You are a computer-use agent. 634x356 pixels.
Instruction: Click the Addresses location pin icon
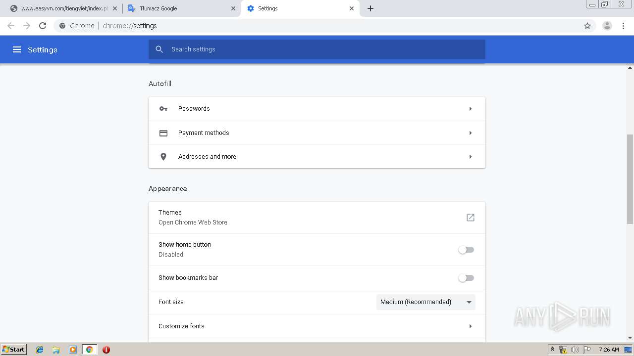click(163, 157)
